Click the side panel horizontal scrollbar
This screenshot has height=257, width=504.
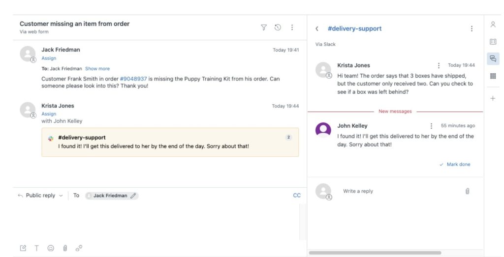pos(375,253)
